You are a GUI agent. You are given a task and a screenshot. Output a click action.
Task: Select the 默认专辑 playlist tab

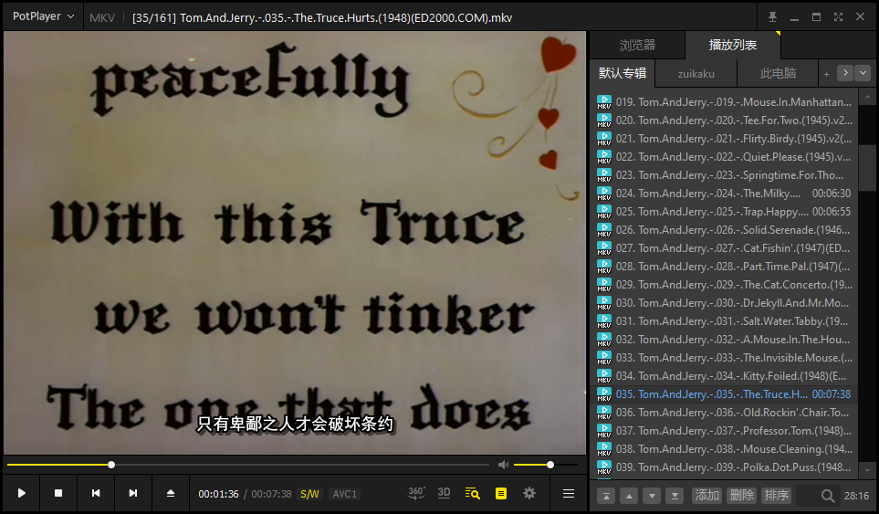(623, 73)
